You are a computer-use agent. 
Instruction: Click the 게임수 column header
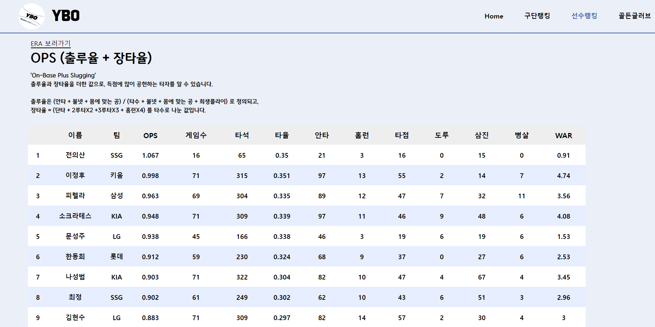[x=196, y=135]
